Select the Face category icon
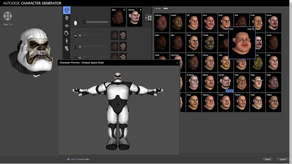This screenshot has height=164, width=292. pos(67,10)
